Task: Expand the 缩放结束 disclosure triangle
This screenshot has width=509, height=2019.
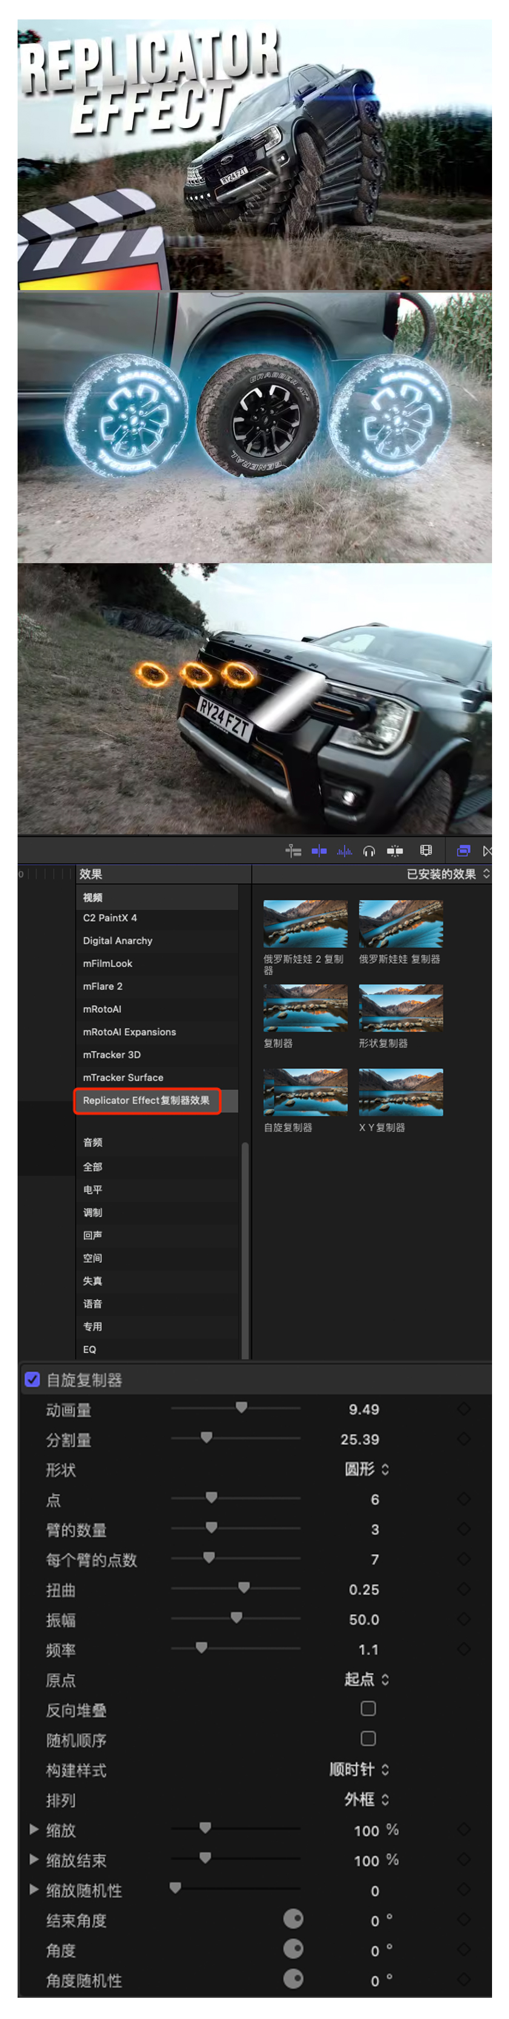Action: click(x=34, y=1859)
